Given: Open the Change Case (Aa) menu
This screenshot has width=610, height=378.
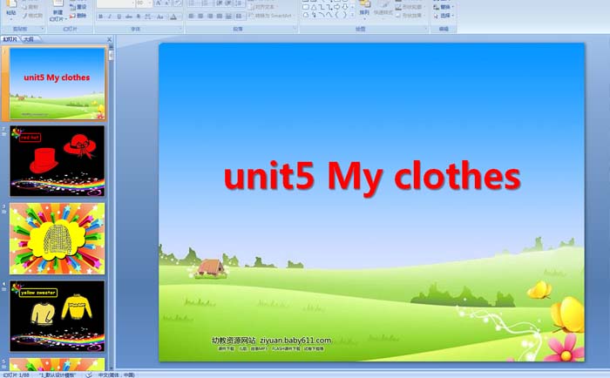Looking at the screenshot, I should tap(160, 17).
